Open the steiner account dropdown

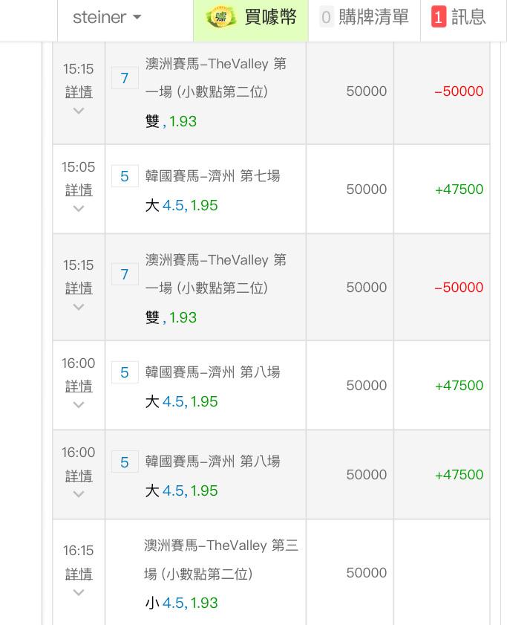tap(107, 17)
